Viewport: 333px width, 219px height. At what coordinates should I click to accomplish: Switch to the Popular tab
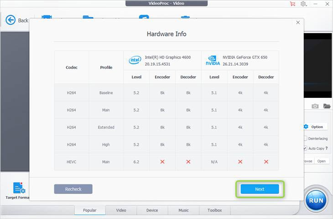coord(89,210)
